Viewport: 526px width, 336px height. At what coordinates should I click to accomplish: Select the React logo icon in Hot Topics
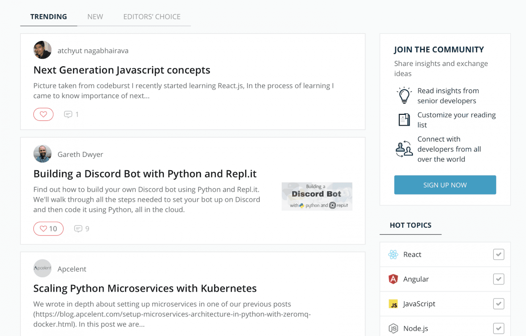pyautogui.click(x=393, y=254)
